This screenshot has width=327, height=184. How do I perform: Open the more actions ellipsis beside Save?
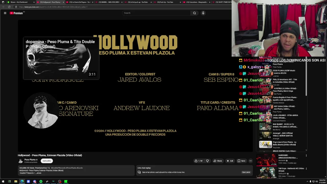point(251,161)
